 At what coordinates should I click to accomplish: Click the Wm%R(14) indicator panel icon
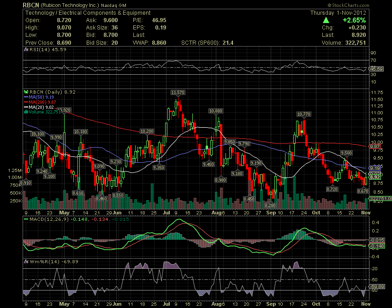tap(26, 261)
